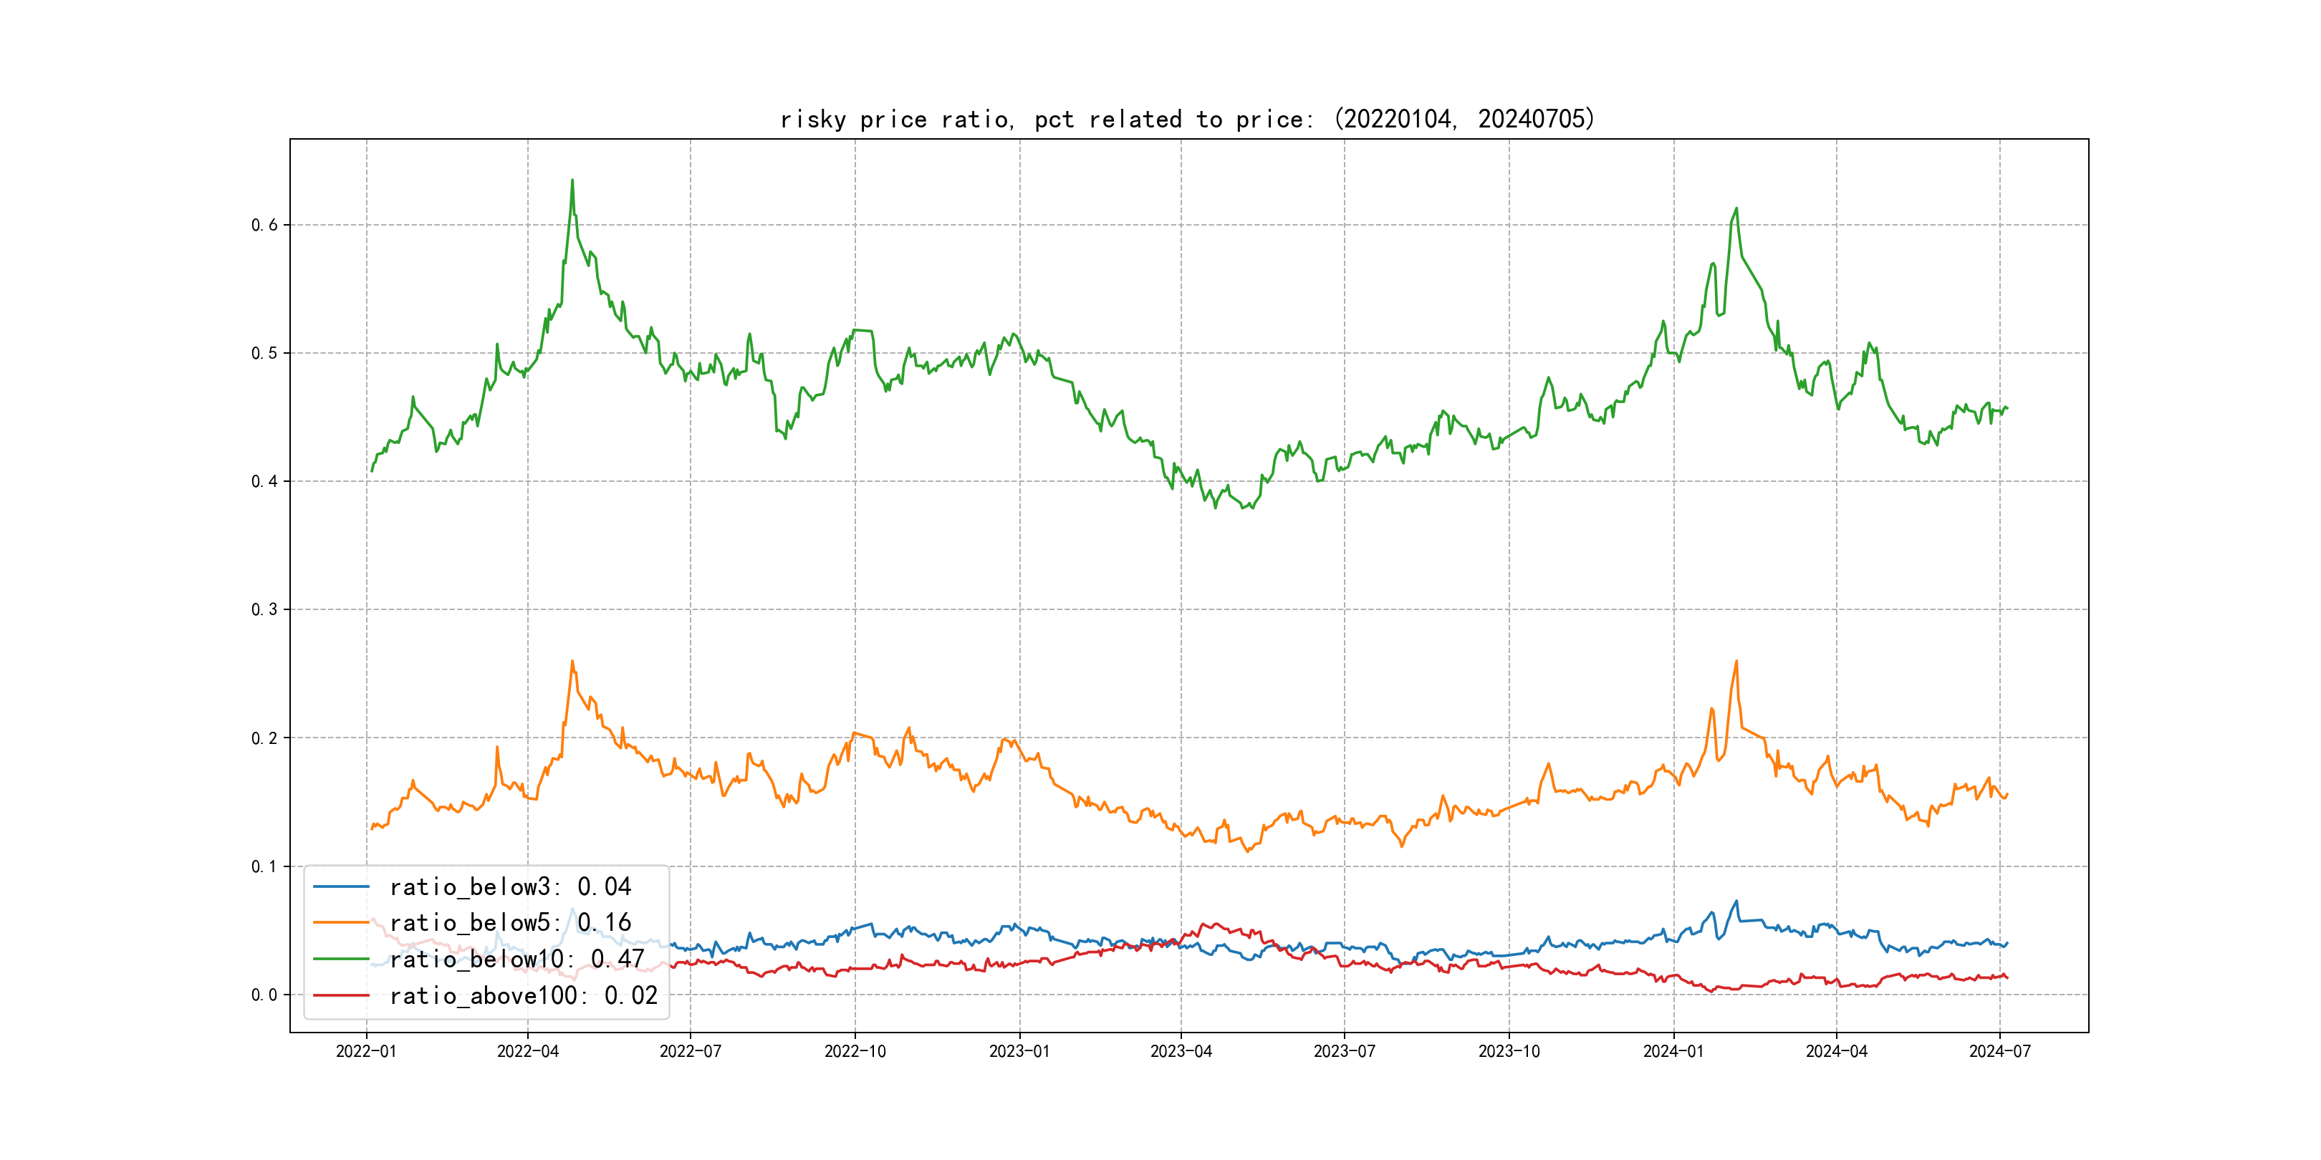Click the 0.6 y-axis tick label
Viewport: 2321px width, 1160px height.
pos(264,225)
